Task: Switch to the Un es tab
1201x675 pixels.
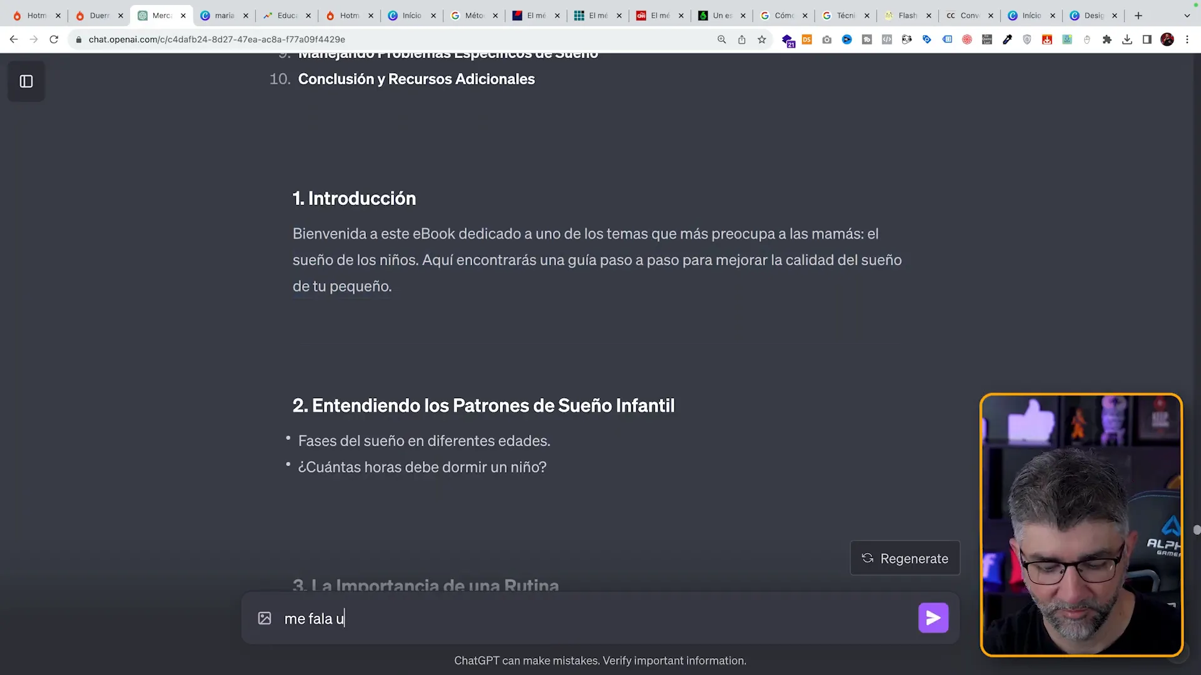Action: [721, 16]
